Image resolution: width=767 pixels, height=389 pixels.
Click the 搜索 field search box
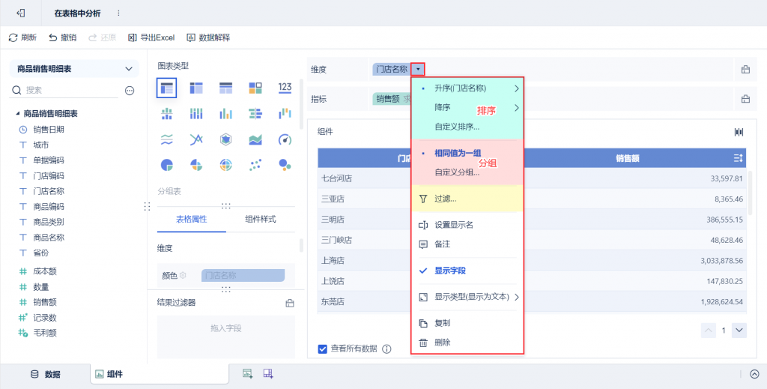point(64,91)
